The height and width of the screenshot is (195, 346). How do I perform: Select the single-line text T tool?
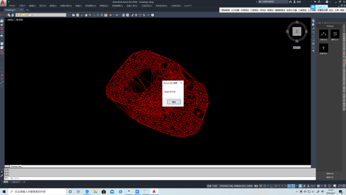(x=323, y=48)
